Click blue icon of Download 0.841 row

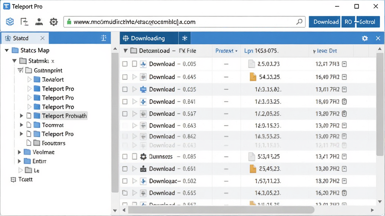[x=143, y=102]
